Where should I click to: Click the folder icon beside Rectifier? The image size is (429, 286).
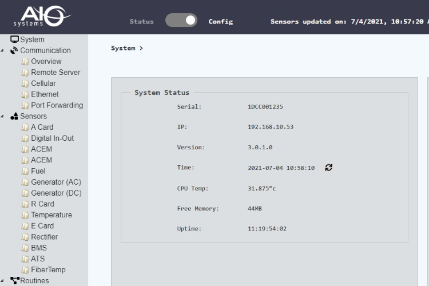click(25, 237)
